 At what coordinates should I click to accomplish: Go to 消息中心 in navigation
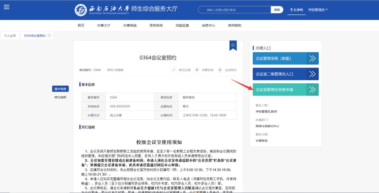click(x=208, y=26)
